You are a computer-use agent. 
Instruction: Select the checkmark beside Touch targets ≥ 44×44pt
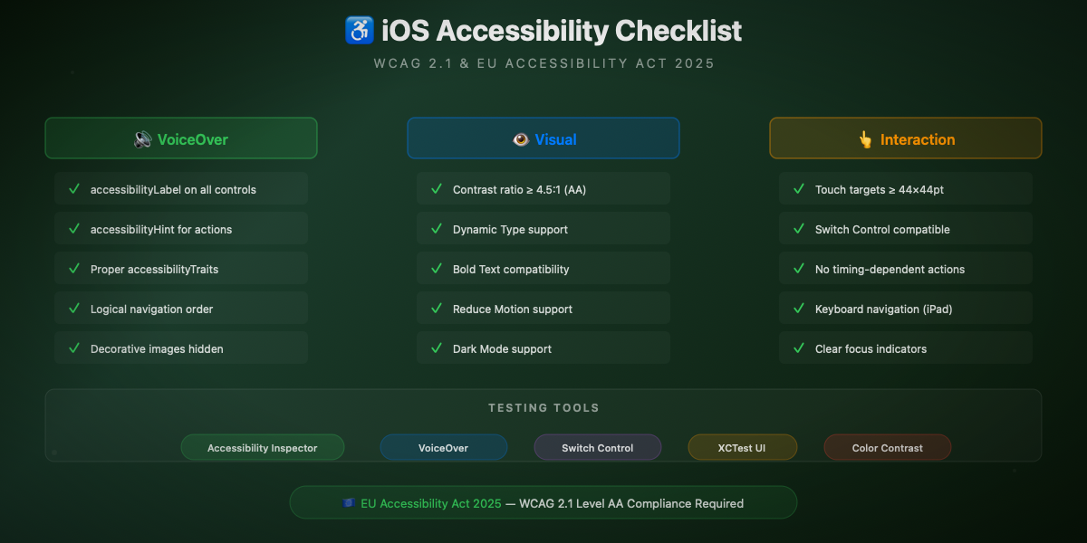(x=798, y=189)
